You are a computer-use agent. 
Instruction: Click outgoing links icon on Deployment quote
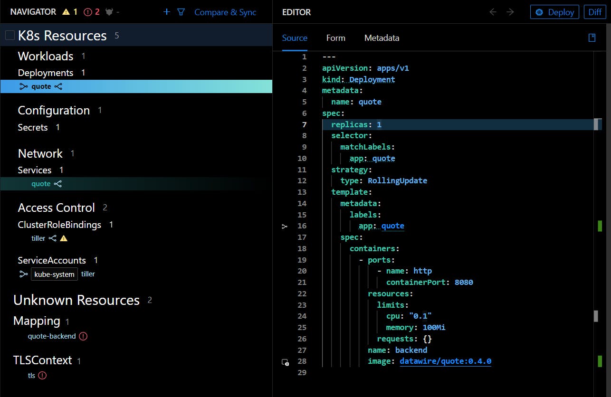click(x=58, y=86)
